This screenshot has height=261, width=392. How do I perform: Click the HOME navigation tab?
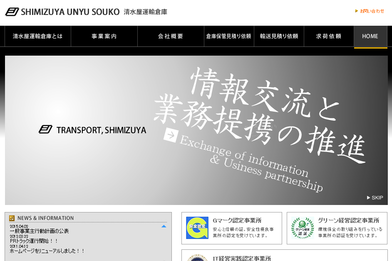tap(370, 37)
